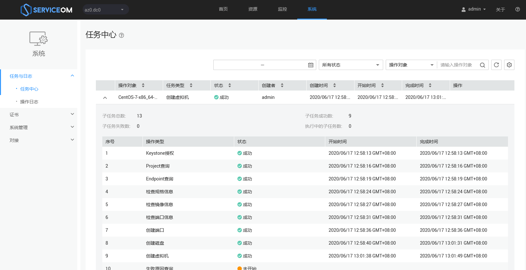Click success icon for 创建磁盘 subtask
This screenshot has height=270, width=526.
click(x=240, y=243)
